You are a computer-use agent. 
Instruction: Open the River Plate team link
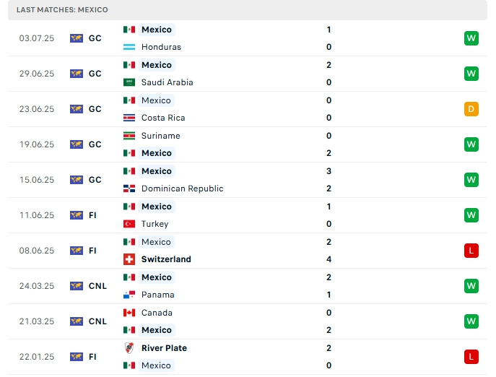coord(164,348)
